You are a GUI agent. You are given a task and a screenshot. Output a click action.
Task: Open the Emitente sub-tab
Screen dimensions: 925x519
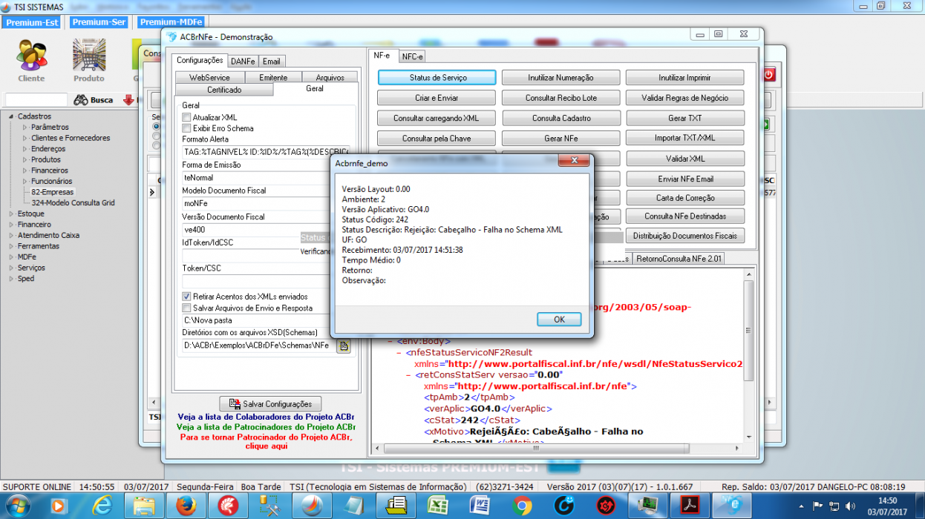(x=273, y=77)
